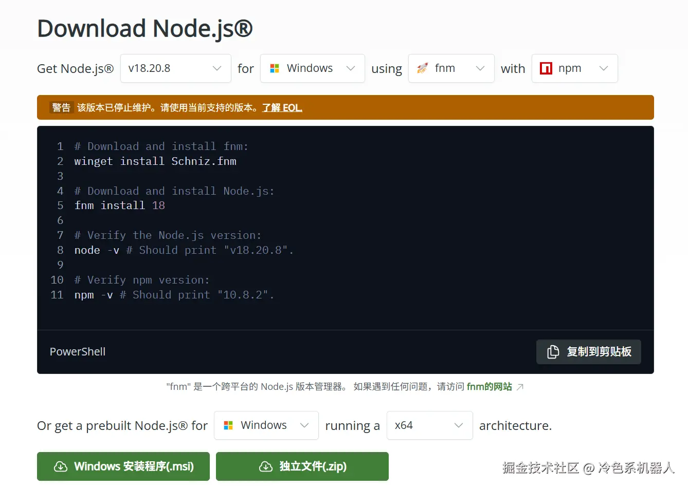Image resolution: width=688 pixels, height=488 pixels.
Task: Click the download cloud icon on msi button
Action: (x=61, y=466)
